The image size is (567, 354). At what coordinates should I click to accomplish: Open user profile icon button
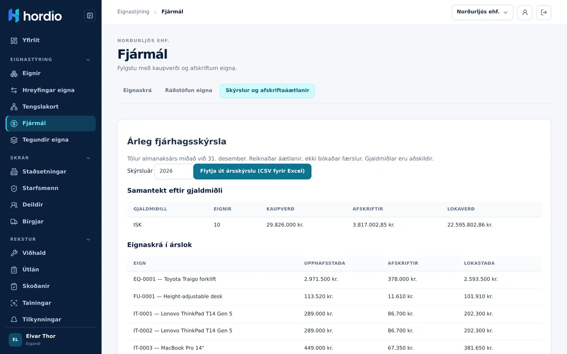click(x=525, y=12)
